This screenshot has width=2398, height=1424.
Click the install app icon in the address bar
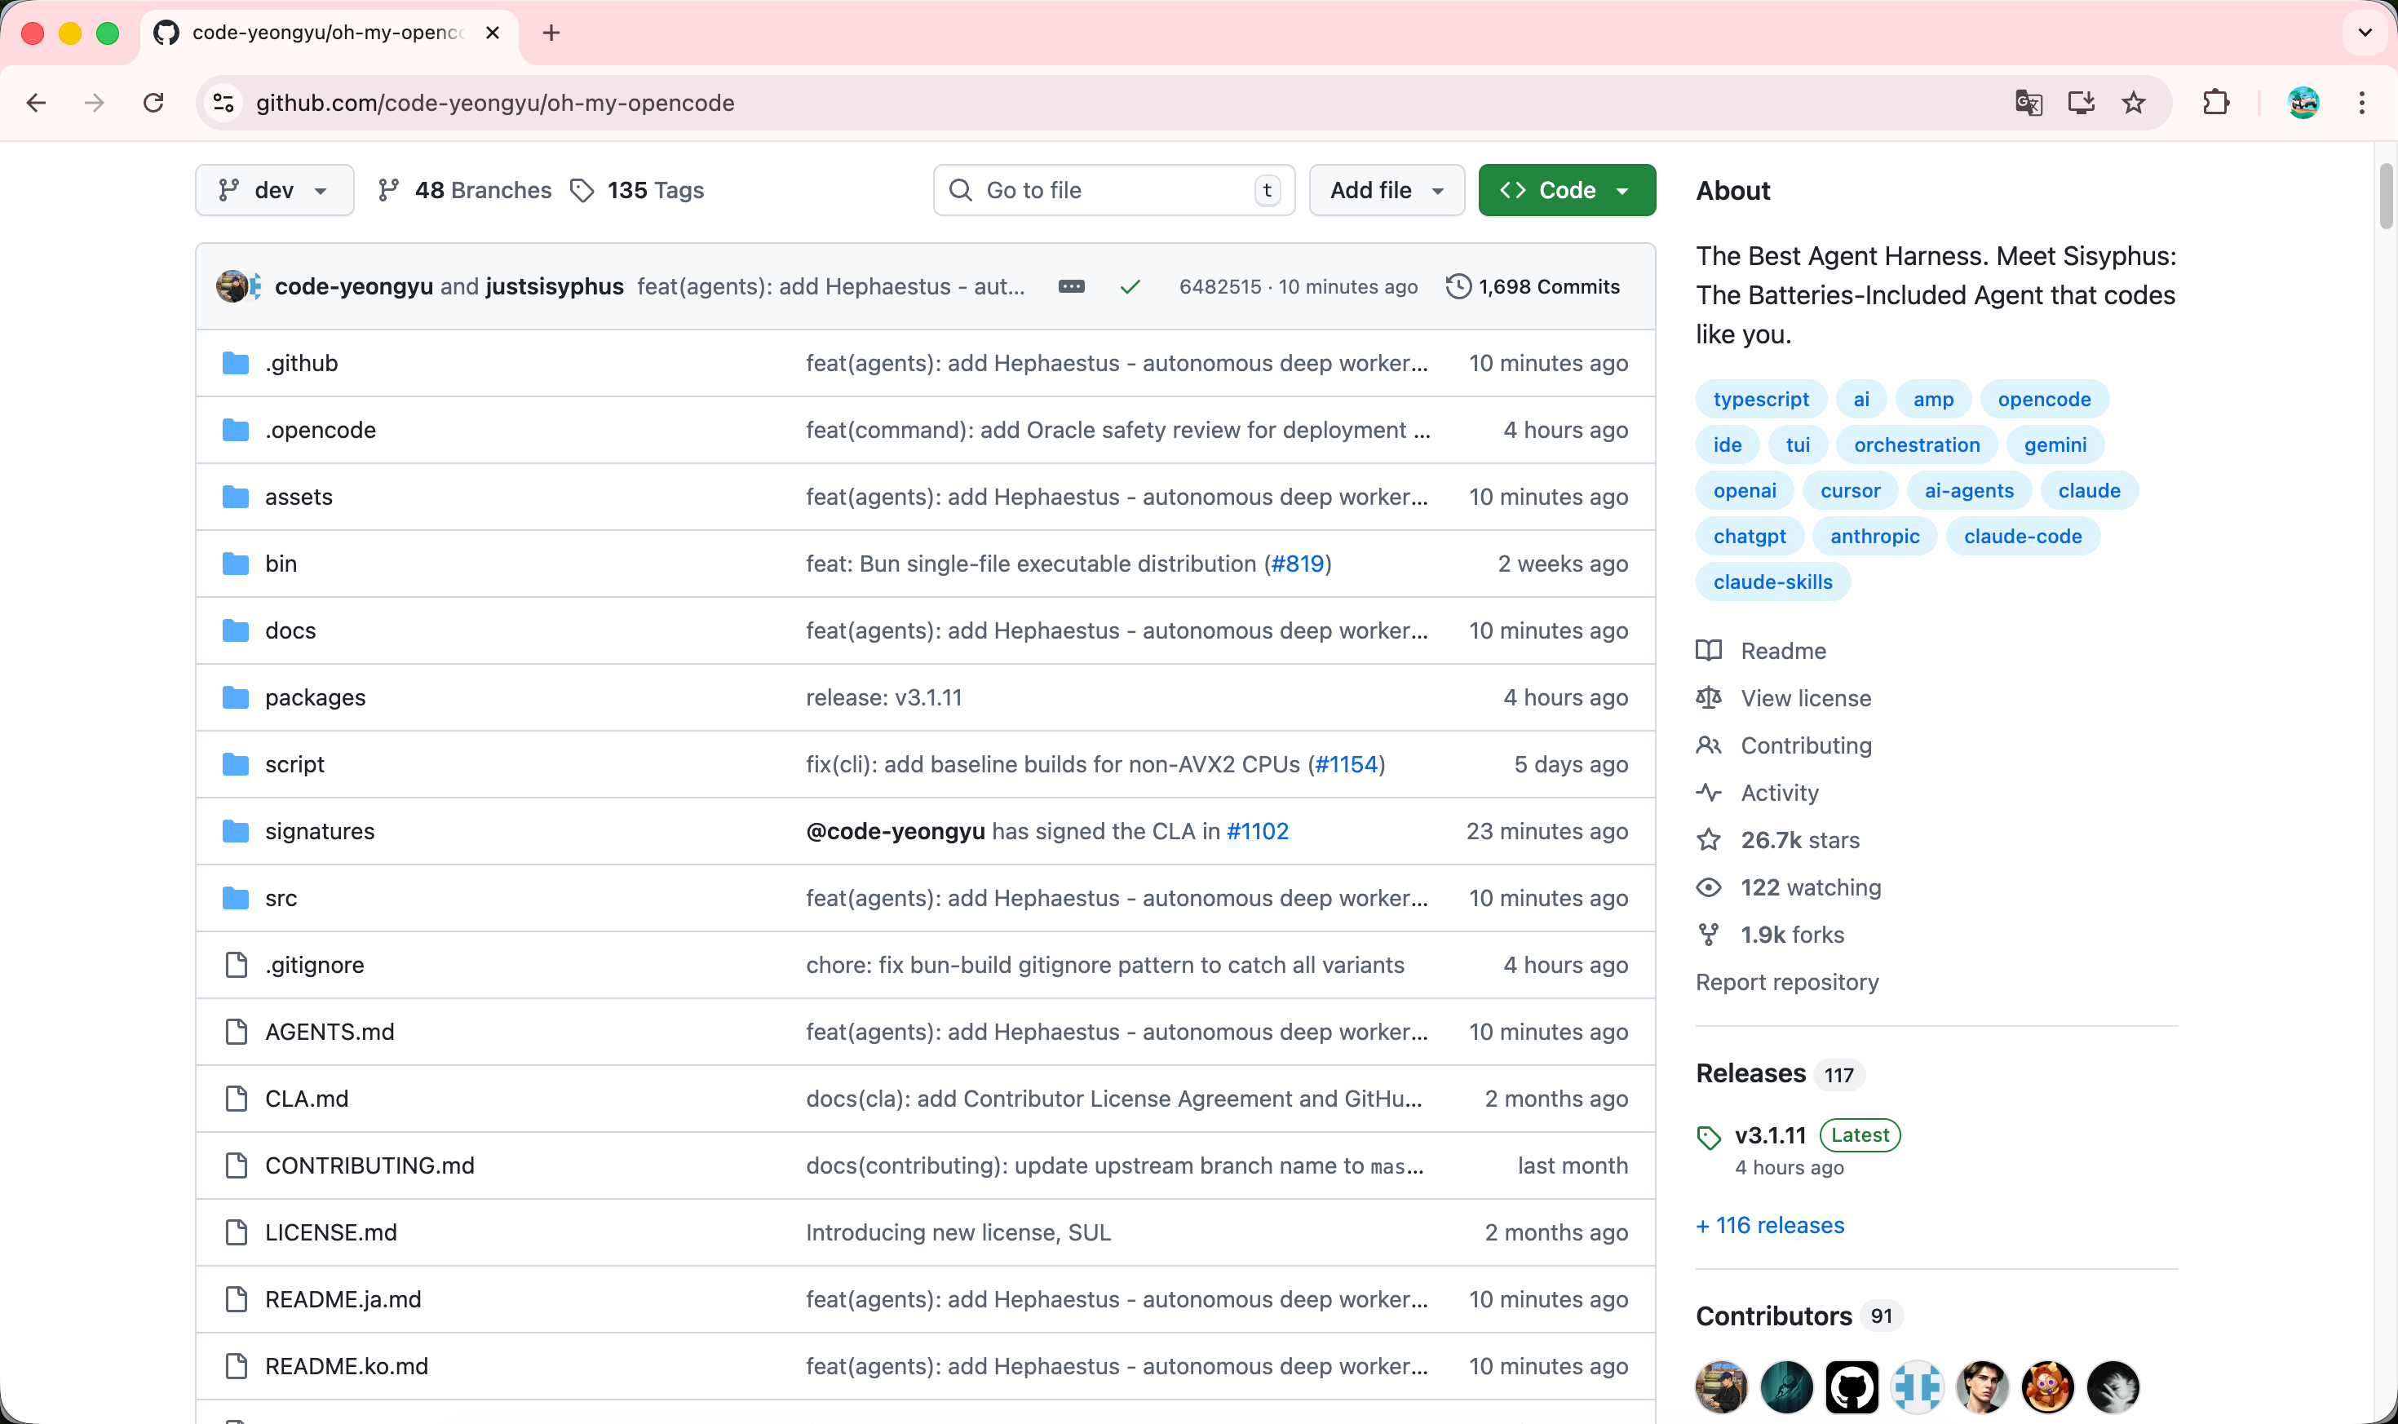pos(2081,103)
